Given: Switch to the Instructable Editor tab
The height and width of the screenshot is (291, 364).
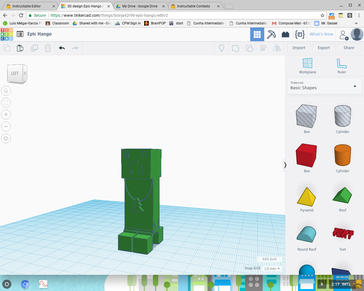Looking at the screenshot, I should click(30, 6).
